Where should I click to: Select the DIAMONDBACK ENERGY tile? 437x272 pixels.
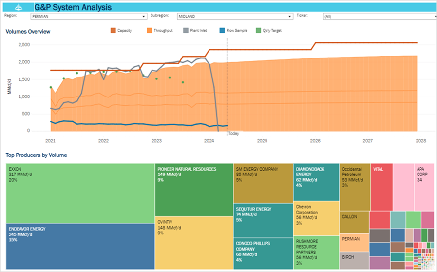point(316,182)
